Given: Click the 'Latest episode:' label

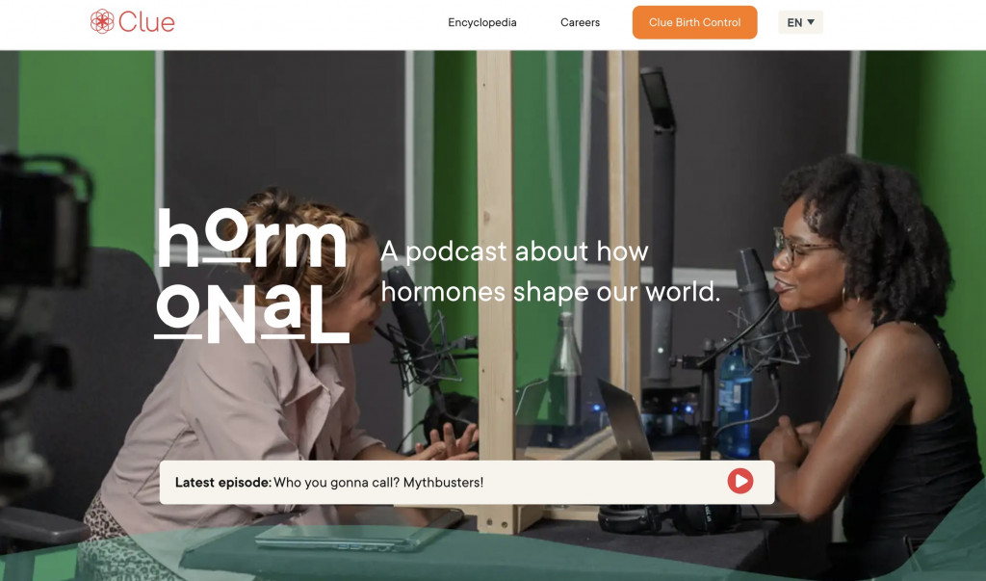Looking at the screenshot, I should (x=223, y=482).
